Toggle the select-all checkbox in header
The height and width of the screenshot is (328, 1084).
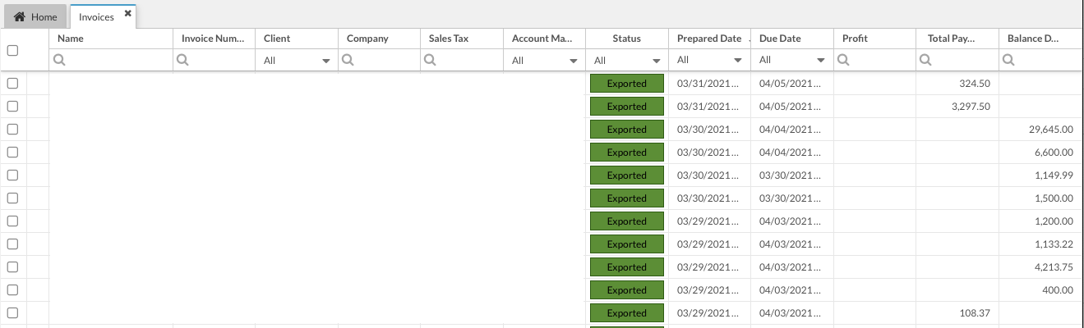[x=12, y=50]
